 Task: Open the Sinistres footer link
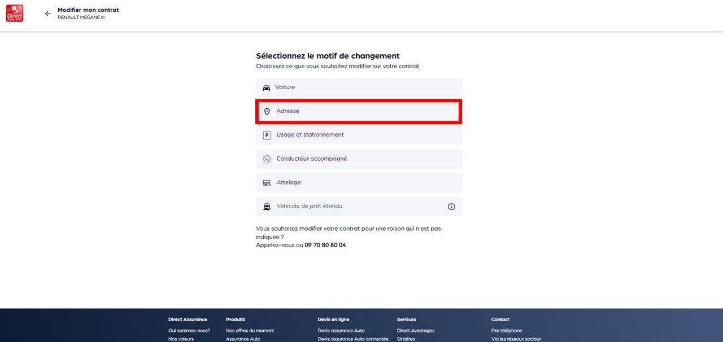[x=406, y=339]
